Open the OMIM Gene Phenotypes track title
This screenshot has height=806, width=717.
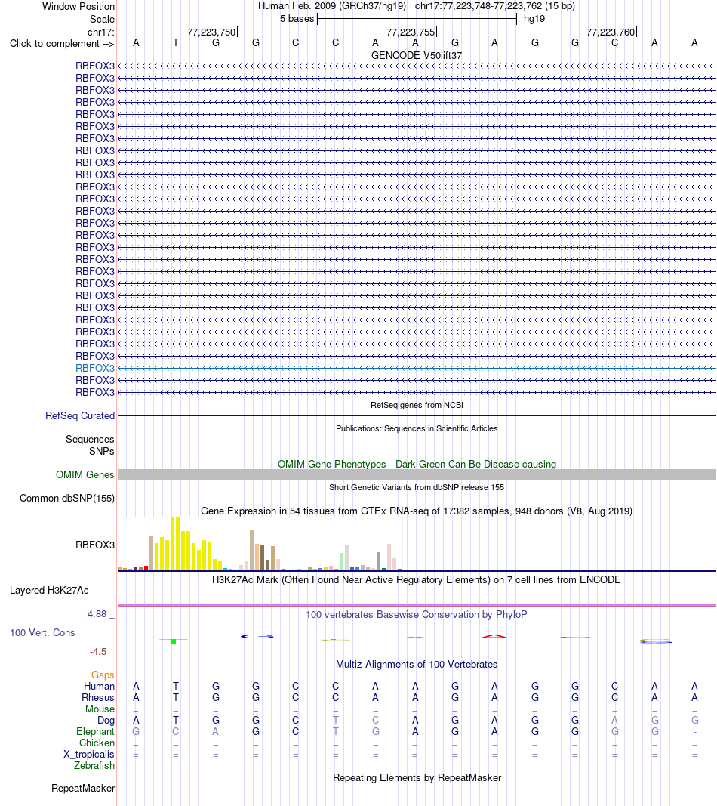coord(417,464)
